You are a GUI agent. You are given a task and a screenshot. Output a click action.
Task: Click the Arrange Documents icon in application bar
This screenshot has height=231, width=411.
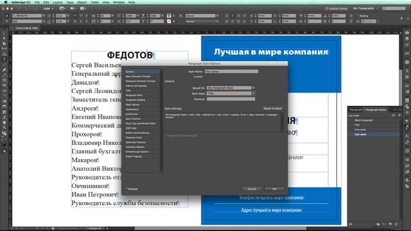pos(83,8)
